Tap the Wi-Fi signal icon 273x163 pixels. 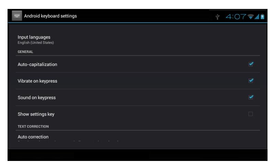pyautogui.click(x=251, y=17)
